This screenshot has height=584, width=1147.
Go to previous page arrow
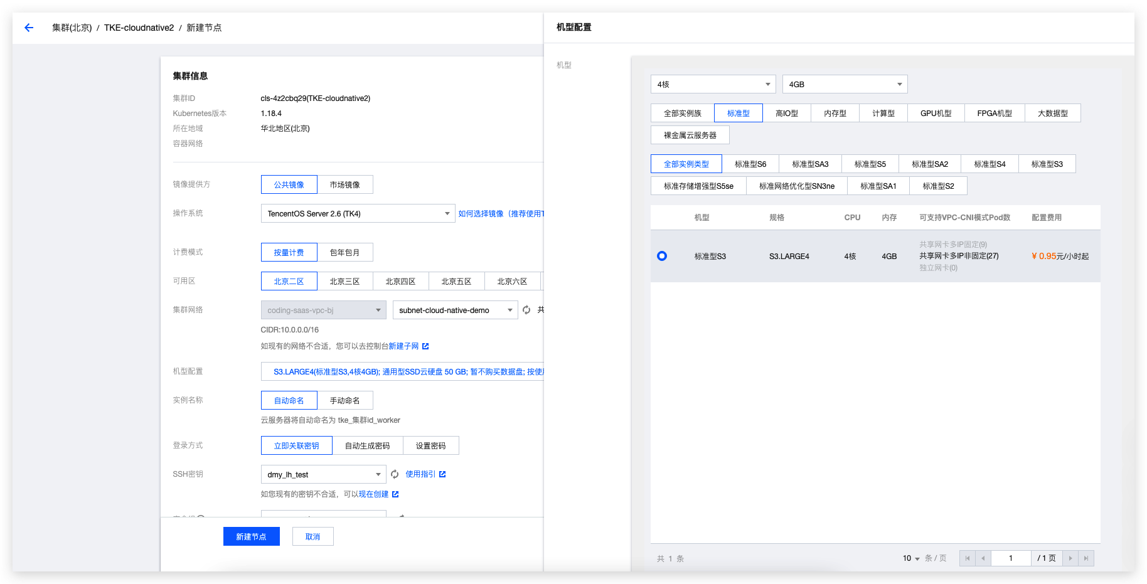[x=983, y=558]
